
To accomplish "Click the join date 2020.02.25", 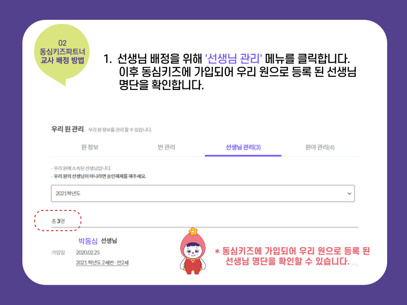I will click(88, 252).
